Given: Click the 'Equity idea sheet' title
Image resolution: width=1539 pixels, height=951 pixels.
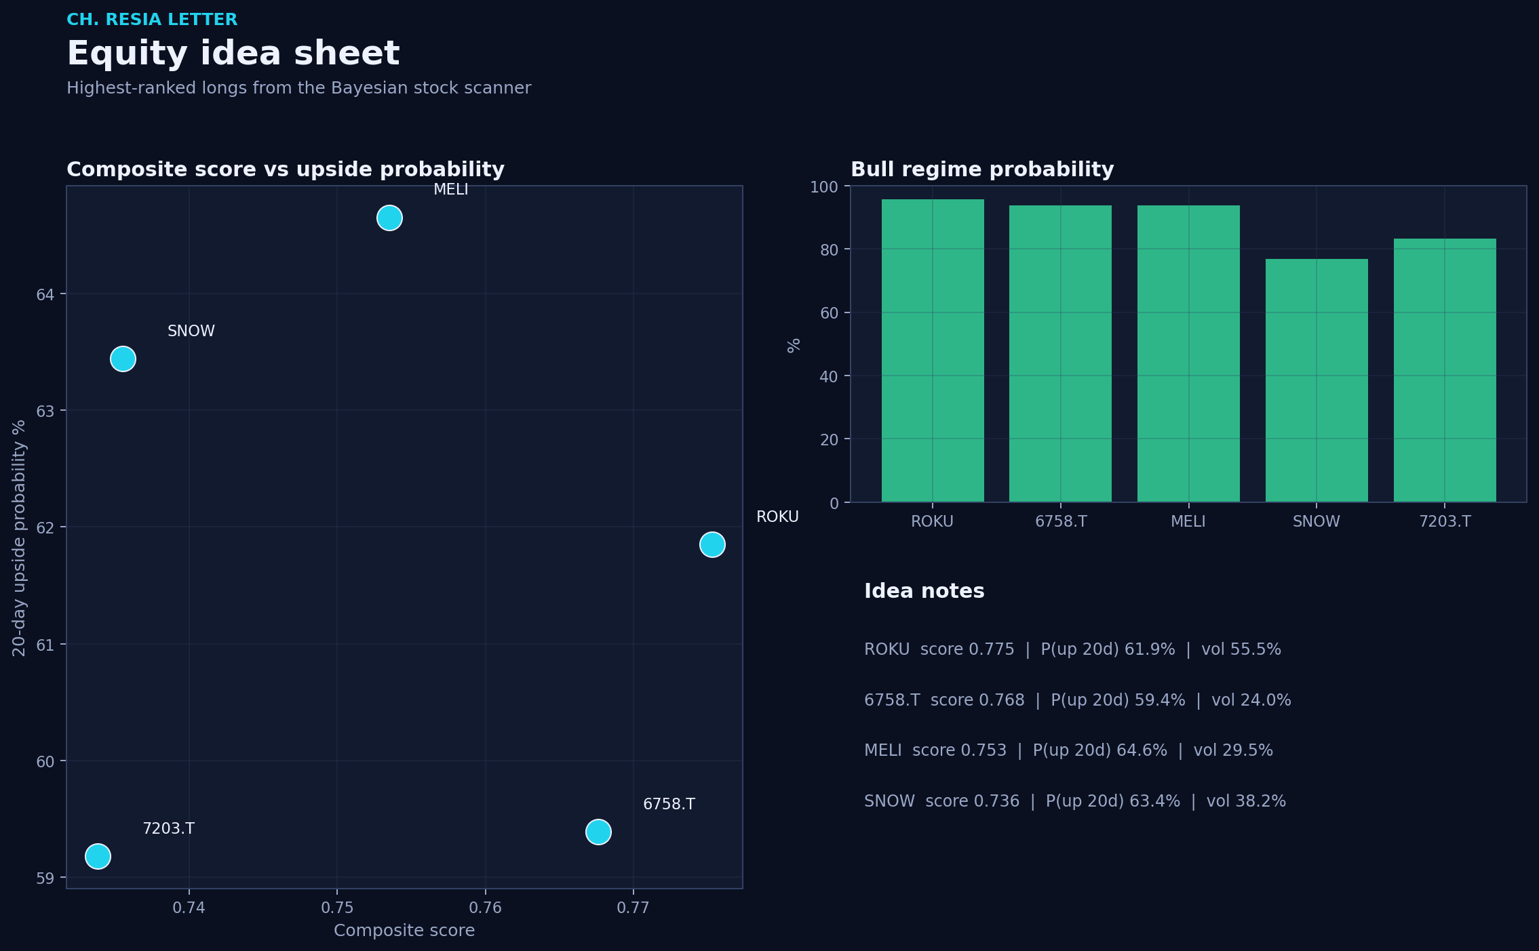Looking at the screenshot, I should 233,54.
